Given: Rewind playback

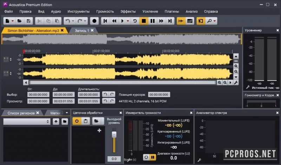Looking at the screenshot, I should 114,21.
